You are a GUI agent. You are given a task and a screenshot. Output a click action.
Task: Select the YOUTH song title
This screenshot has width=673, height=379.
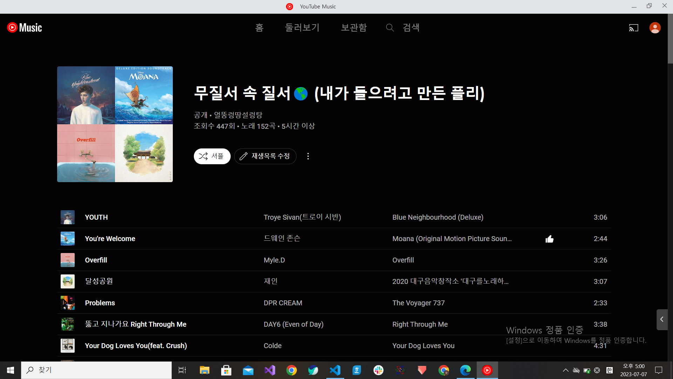96,217
